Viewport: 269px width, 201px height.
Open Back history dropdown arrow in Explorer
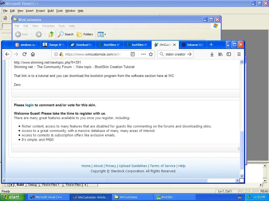(x=32, y=34)
